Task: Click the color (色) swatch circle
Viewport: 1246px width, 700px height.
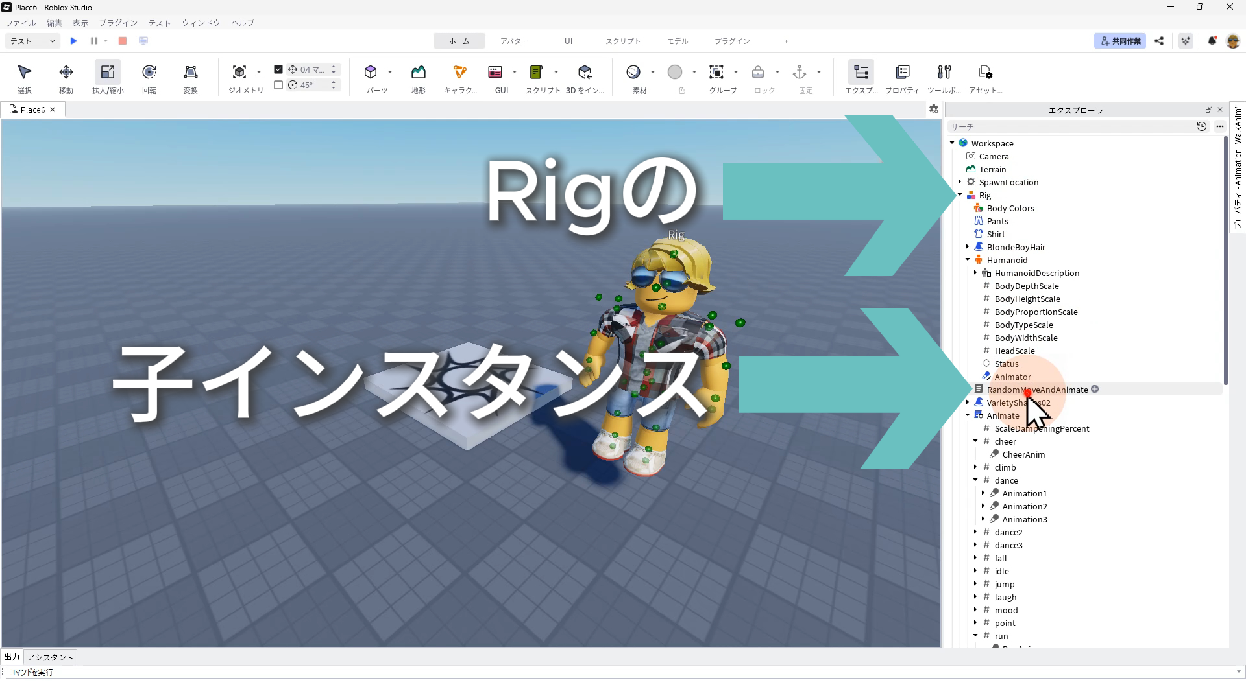Action: point(675,73)
